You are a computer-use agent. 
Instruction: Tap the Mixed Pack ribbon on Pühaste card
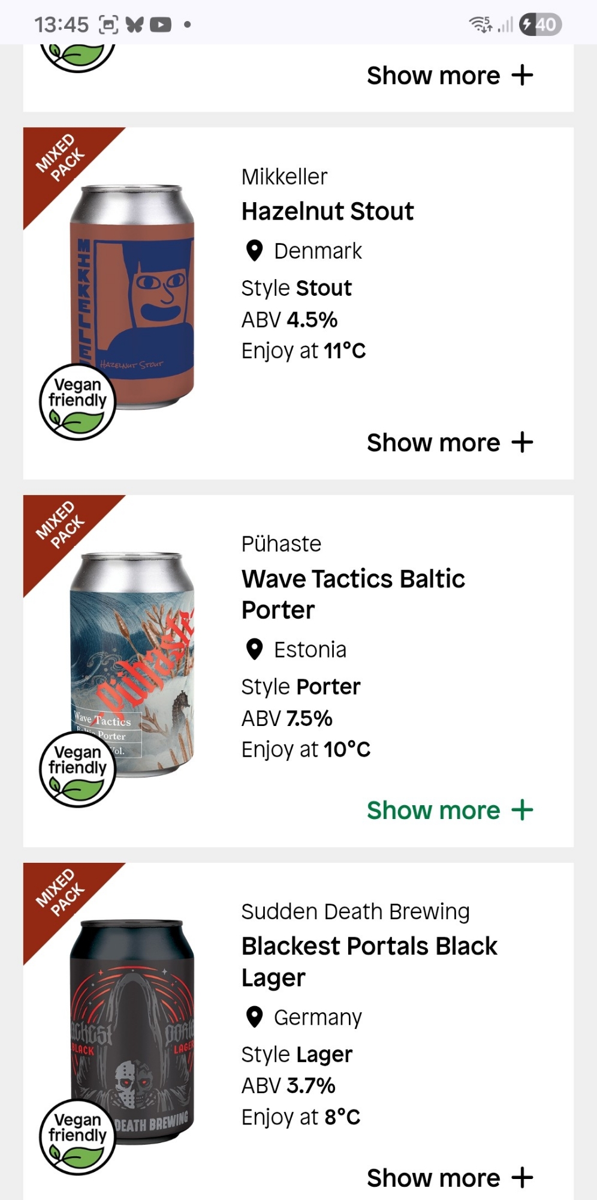coord(60,526)
